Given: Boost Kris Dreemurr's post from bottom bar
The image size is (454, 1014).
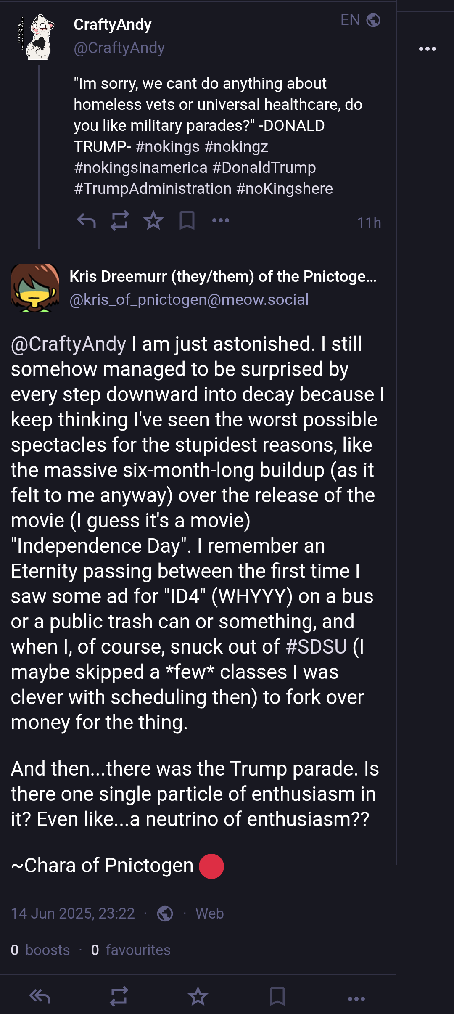Looking at the screenshot, I should click(x=119, y=996).
